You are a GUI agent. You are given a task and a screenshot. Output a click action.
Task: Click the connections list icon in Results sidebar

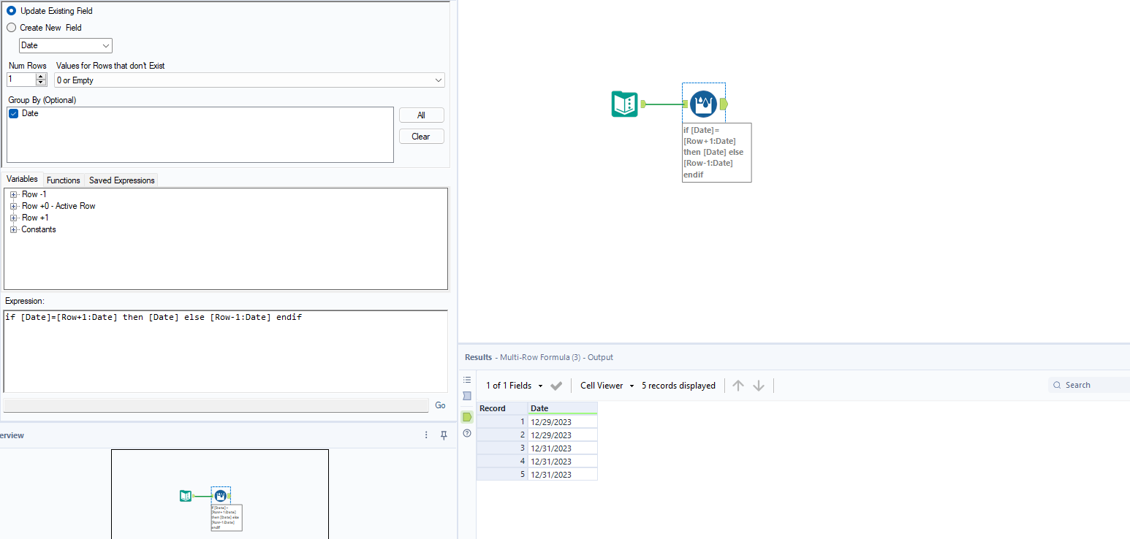[467, 379]
